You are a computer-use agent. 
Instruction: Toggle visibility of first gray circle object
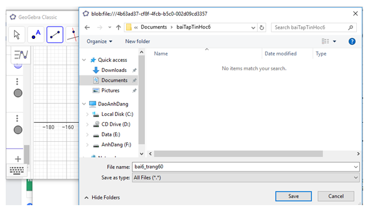(18, 93)
